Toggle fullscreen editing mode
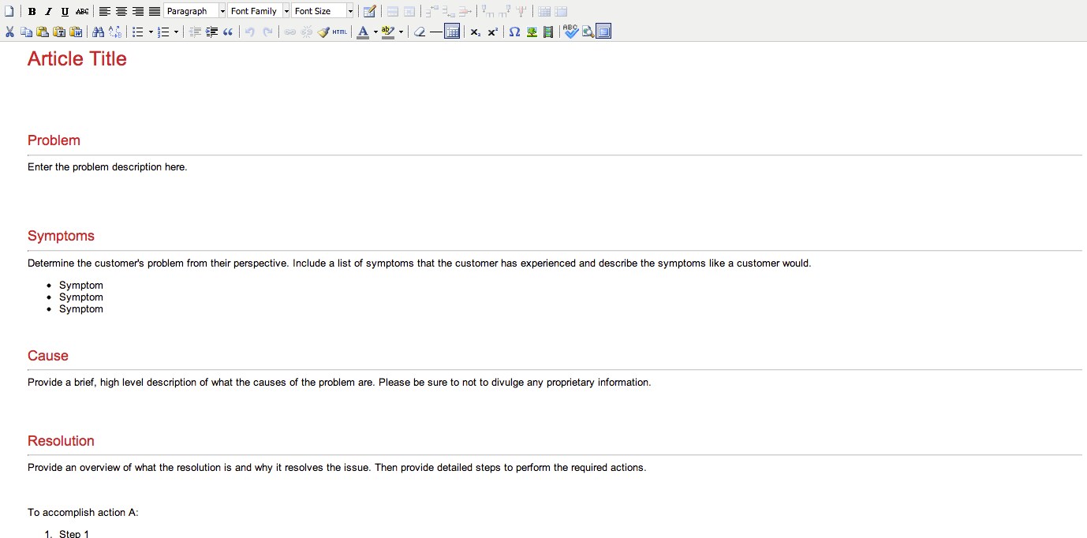1087x538 pixels. [x=603, y=32]
